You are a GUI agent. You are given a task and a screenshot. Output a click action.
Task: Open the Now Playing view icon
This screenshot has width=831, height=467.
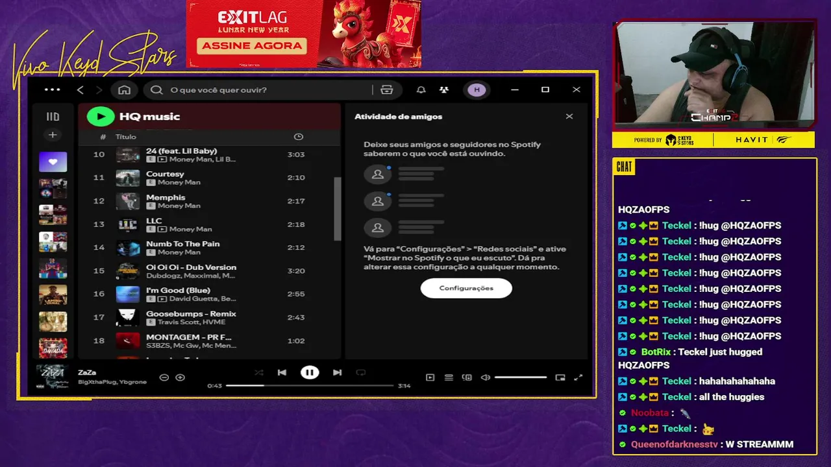430,377
